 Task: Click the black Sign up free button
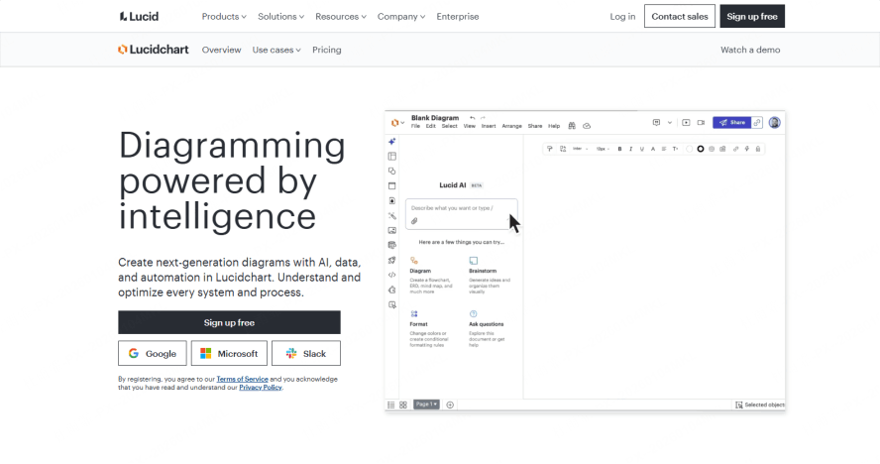[x=229, y=322]
